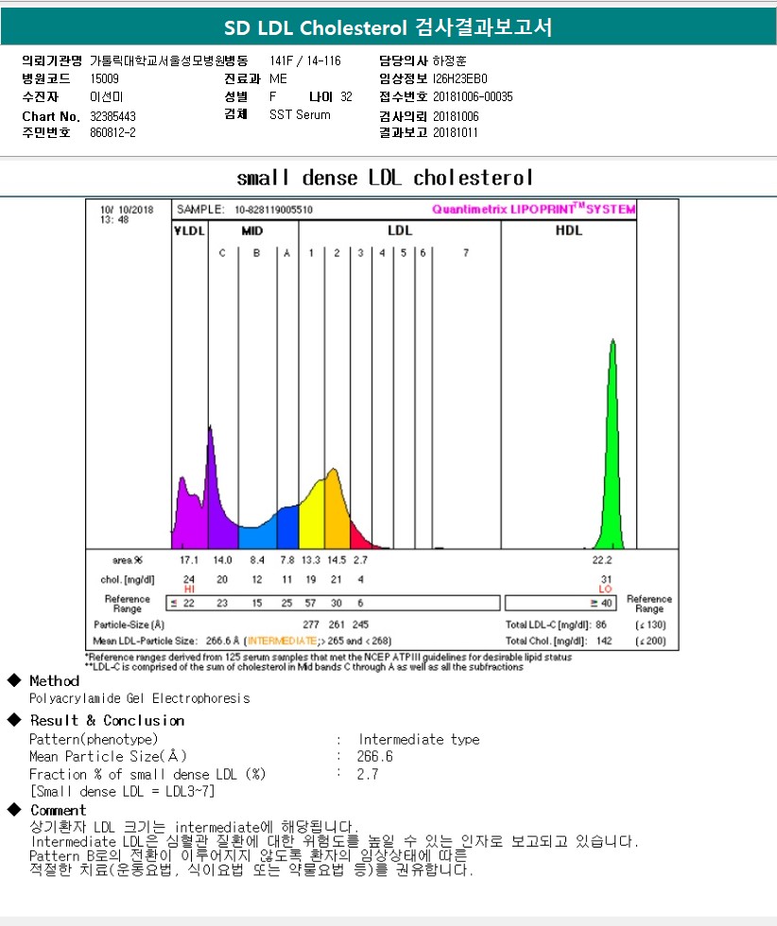Select Polyacrylamide Gel Electrophoresis method text

tap(140, 698)
